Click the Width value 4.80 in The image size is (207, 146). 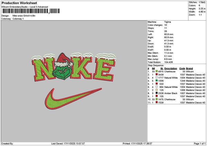202,12
